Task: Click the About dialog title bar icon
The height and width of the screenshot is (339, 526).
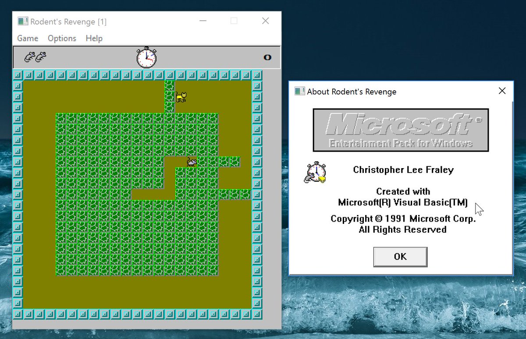Action: coord(299,92)
